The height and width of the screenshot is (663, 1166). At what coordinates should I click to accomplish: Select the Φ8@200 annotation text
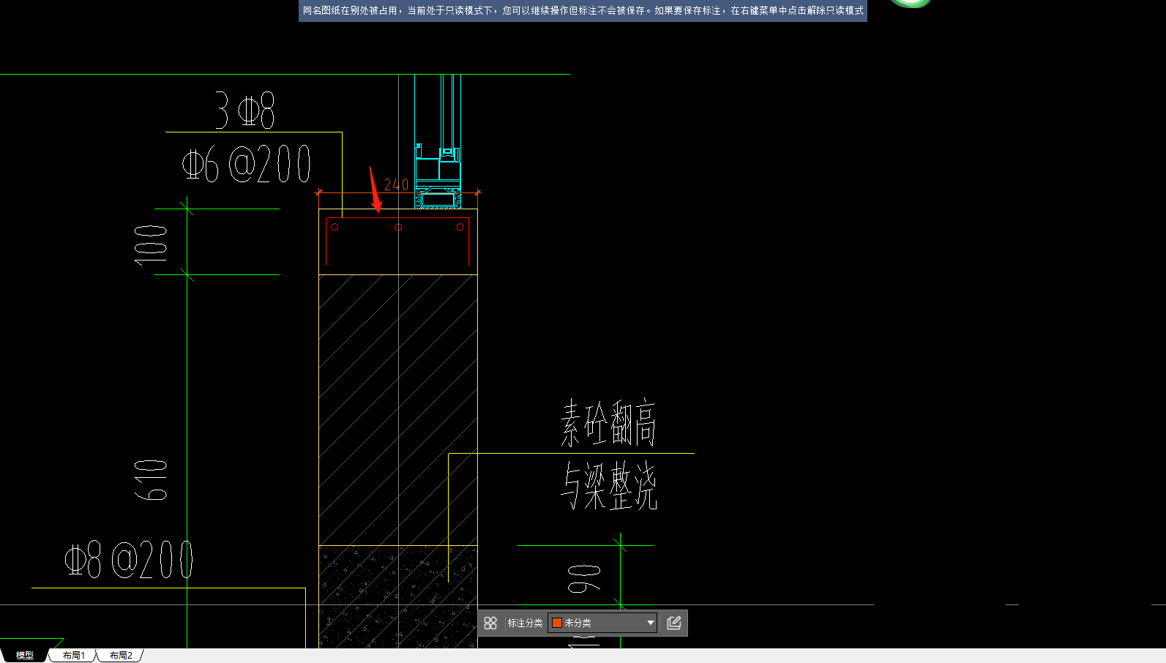130,561
